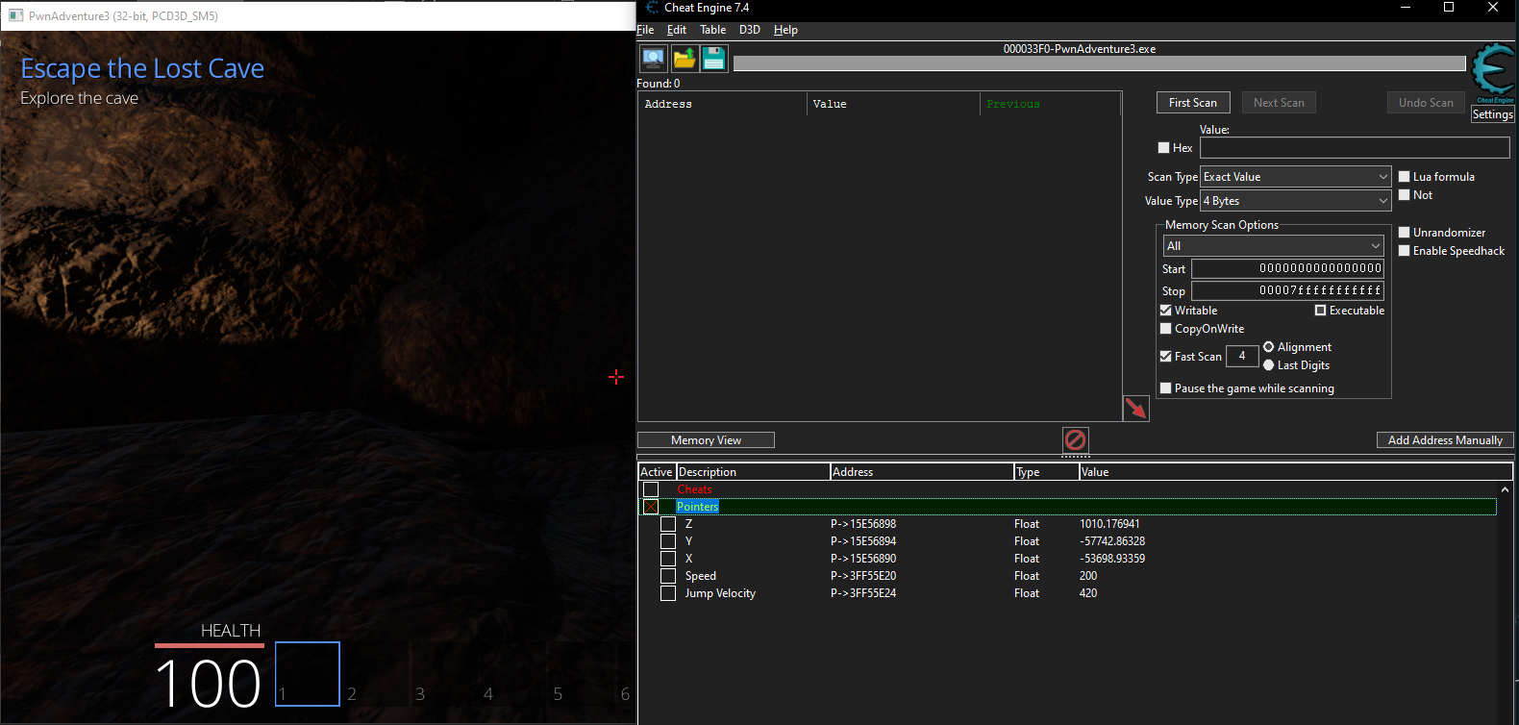Screen dimensions: 1519x725
Task: Click the Description column header
Action: point(754,472)
